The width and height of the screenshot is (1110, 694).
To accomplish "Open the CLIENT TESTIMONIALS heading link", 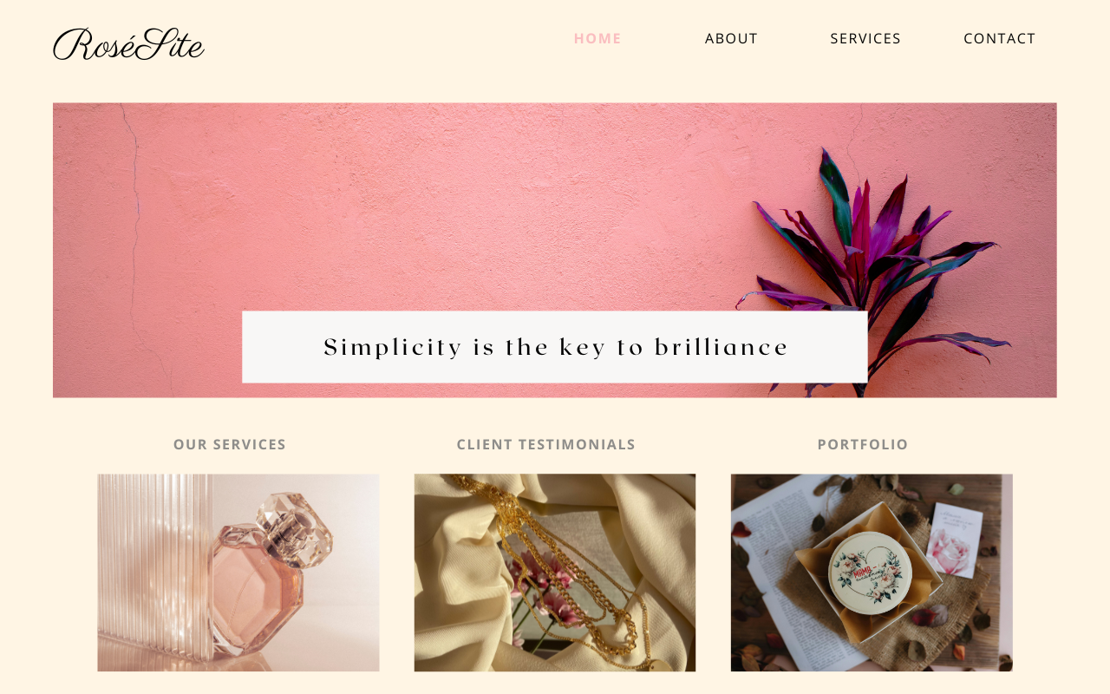I will point(546,444).
